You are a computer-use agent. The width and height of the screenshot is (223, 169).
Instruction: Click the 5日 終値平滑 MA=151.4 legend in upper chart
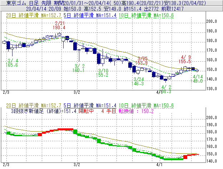click(x=90, y=15)
